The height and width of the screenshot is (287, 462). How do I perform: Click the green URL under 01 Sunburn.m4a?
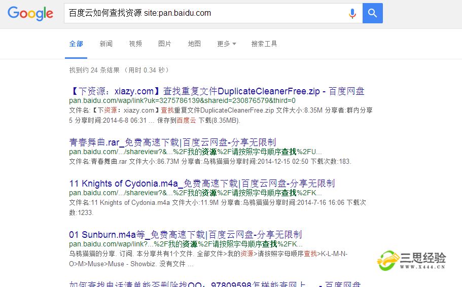(x=186, y=244)
